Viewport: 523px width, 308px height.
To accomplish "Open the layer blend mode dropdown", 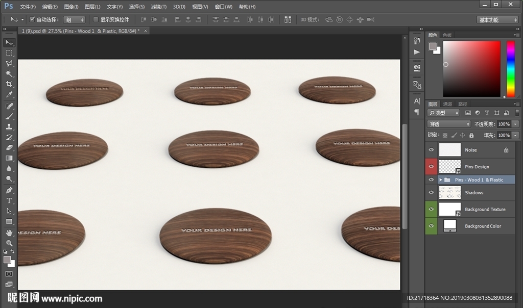I will [x=449, y=124].
